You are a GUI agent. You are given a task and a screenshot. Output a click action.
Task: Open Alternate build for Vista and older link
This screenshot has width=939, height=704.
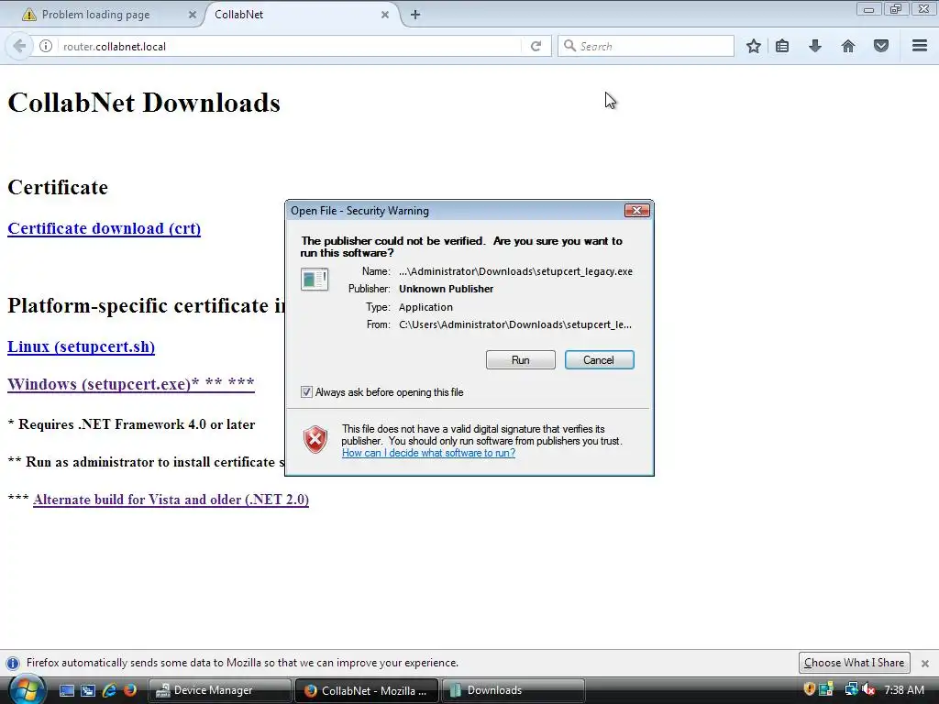tap(171, 500)
